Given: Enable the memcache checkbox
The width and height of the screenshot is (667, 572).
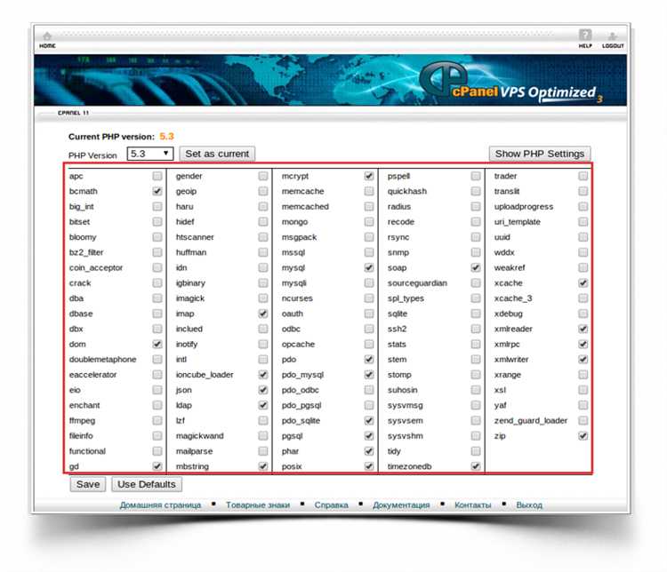Looking at the screenshot, I should [369, 191].
